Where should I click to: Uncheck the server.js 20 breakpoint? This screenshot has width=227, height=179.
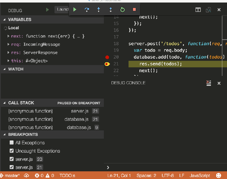pos(11,159)
